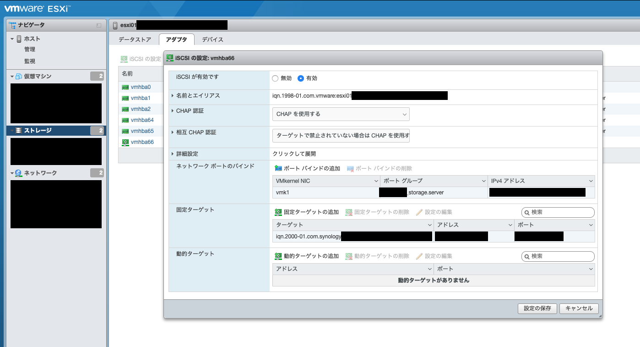Image resolution: width=640 pixels, height=347 pixels.
Task: Click the pencil icon for 固定ターゲット 設定の編集
Action: tap(419, 212)
